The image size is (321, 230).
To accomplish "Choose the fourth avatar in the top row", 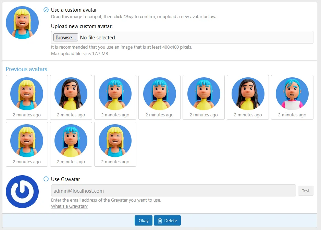I will pyautogui.click(x=160, y=97).
